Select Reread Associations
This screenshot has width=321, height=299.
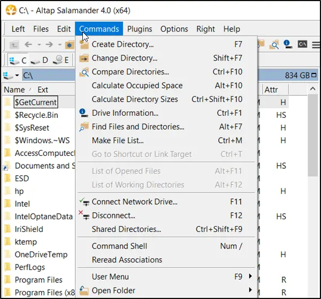166,260
